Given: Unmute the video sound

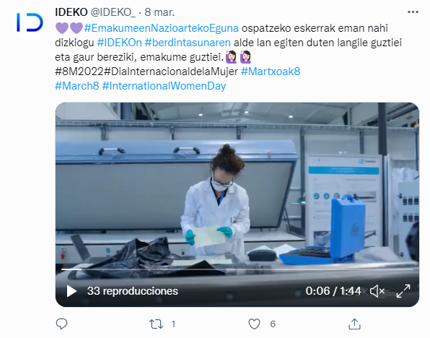Looking at the screenshot, I should (377, 291).
